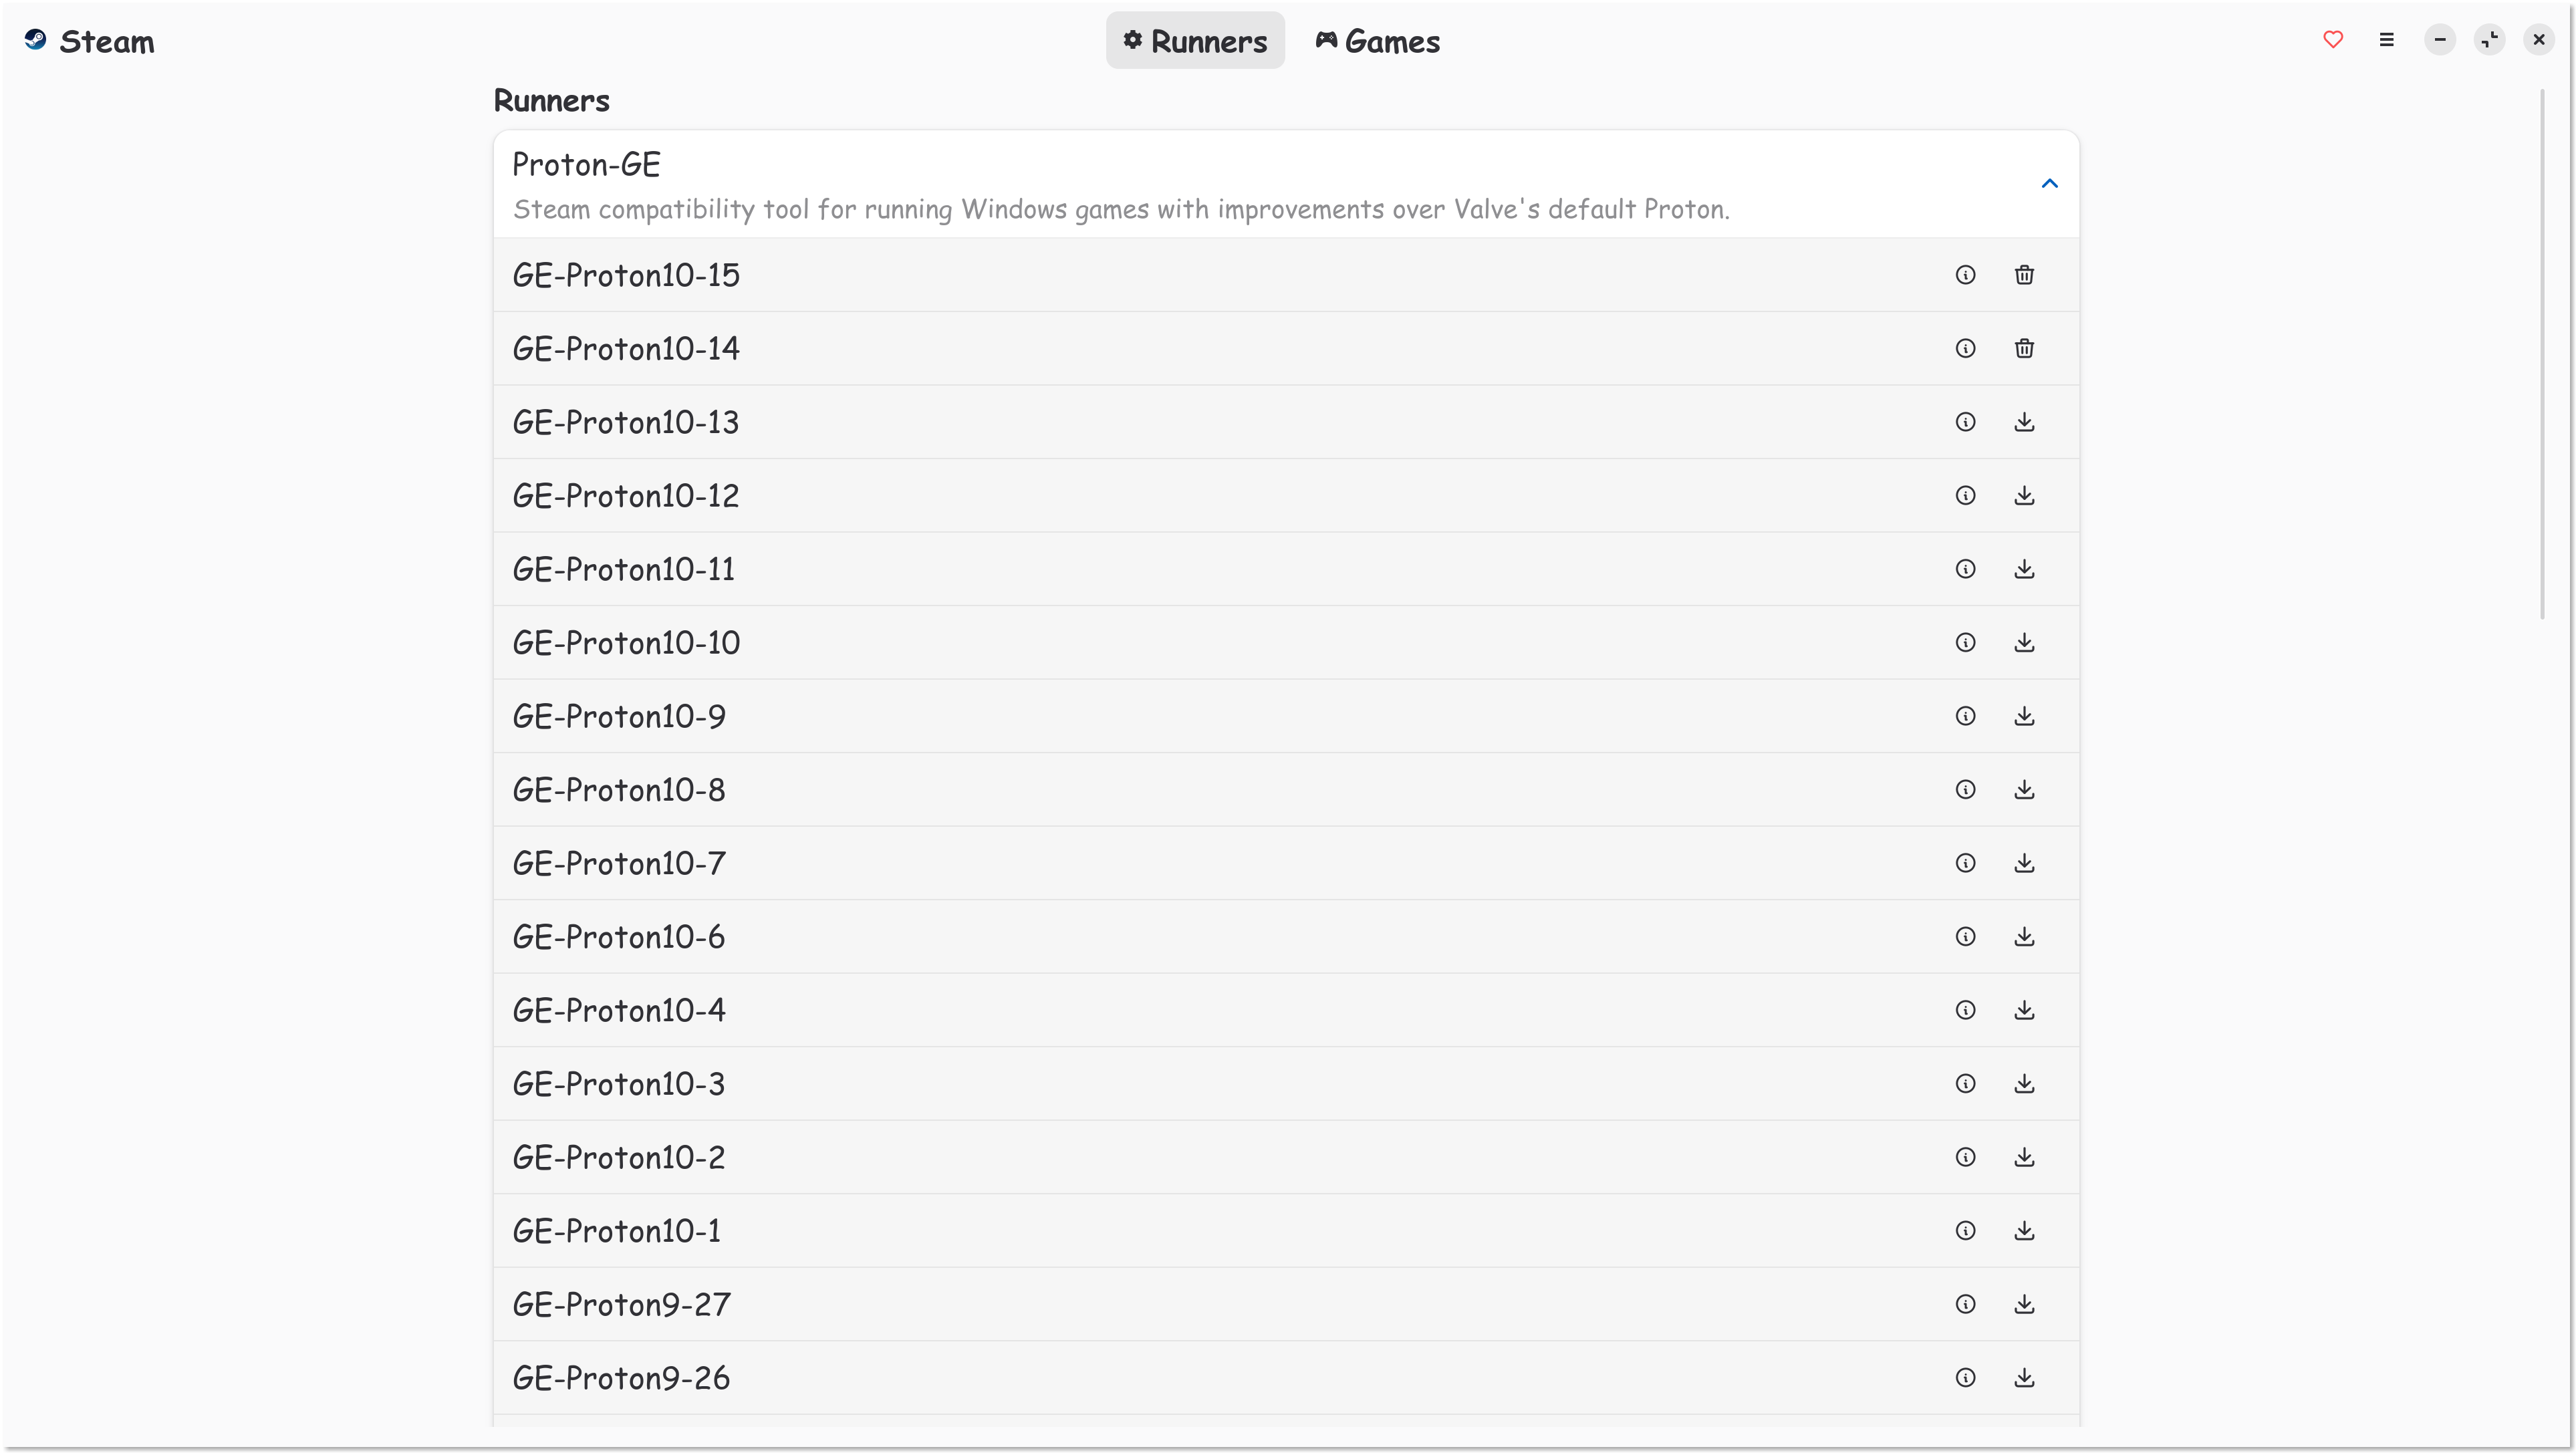Restore the window size
This screenshot has width=2576, height=1453.
2489,40
